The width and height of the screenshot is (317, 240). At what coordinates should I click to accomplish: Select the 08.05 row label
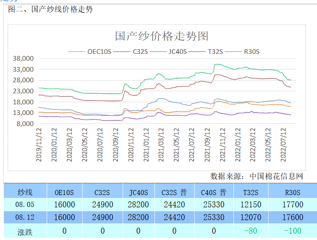point(25,204)
